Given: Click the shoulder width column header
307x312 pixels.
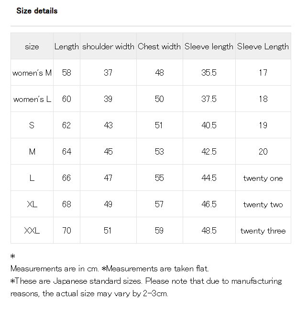Looking at the screenshot, I should point(108,46).
